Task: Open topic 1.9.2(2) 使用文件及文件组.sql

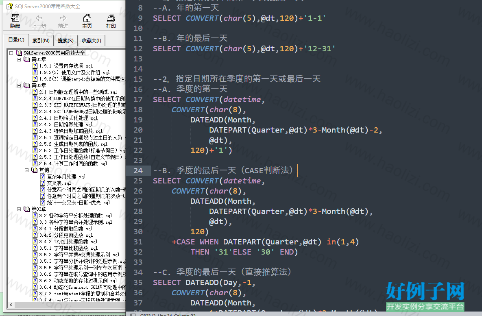Action: point(74,72)
